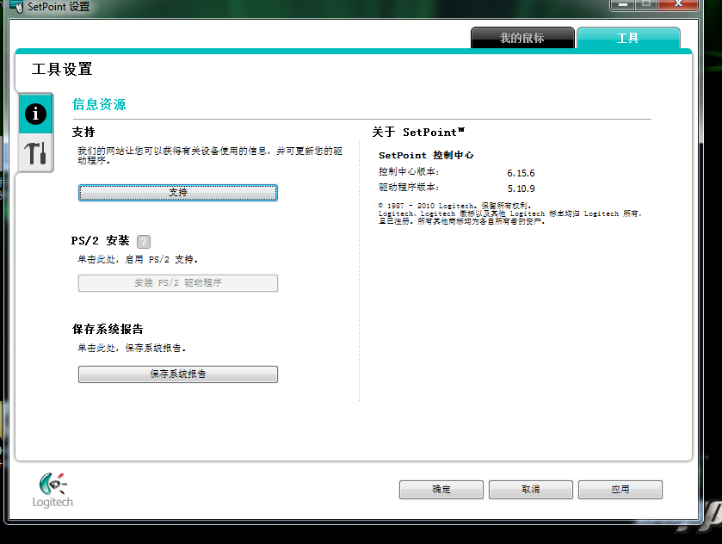Click the 支持 button
Viewport: 722px width, 544px height.
pos(178,193)
